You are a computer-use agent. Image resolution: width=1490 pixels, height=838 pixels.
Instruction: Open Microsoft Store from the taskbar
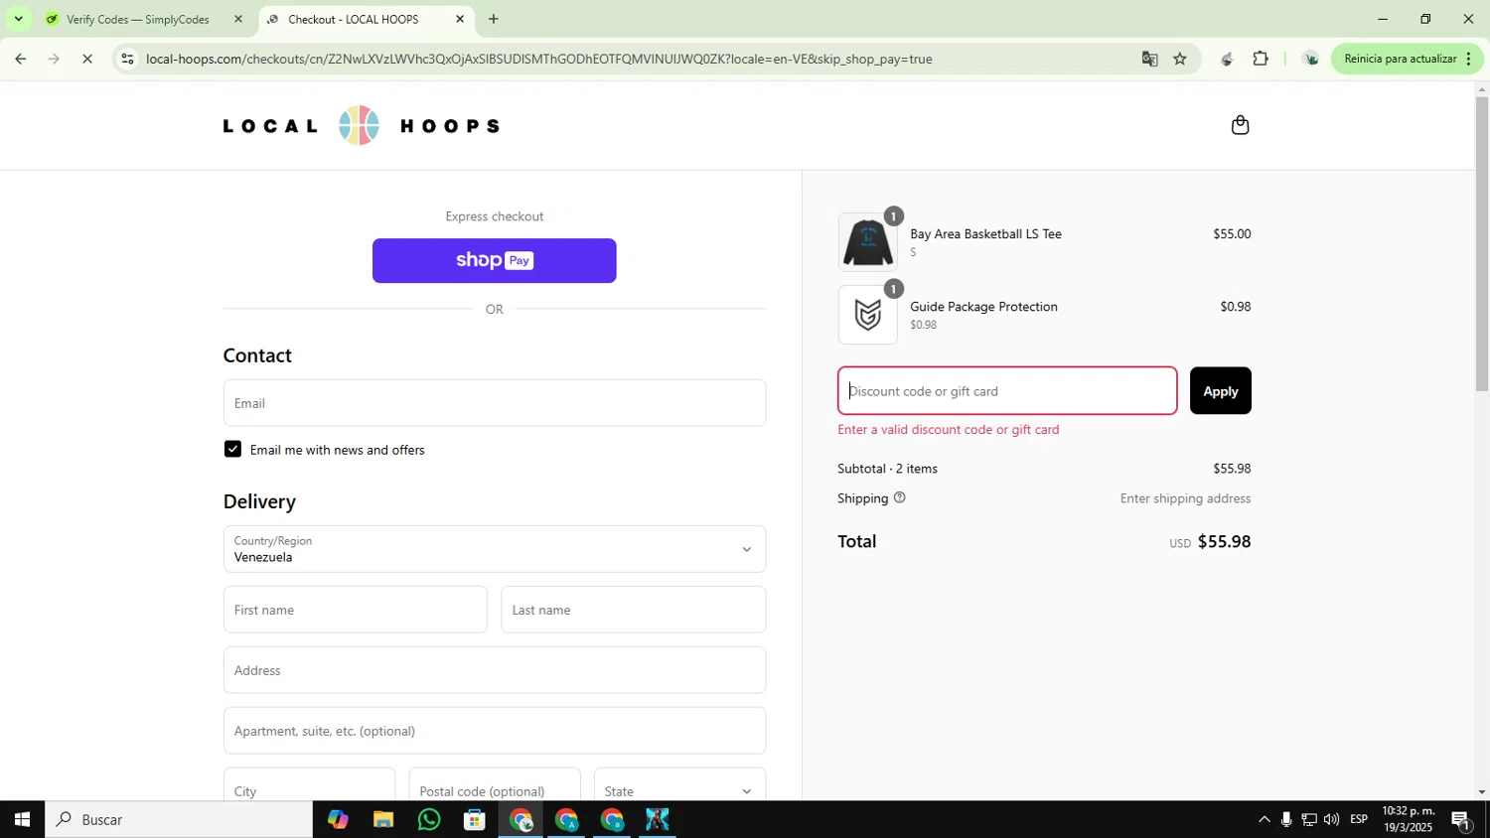tap(475, 820)
